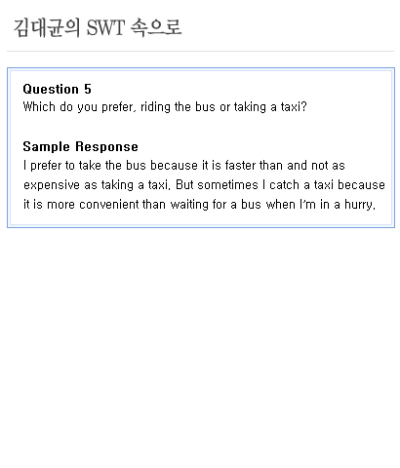
Task: Click the response line starting 'it is more convenient'
Action: click(199, 205)
